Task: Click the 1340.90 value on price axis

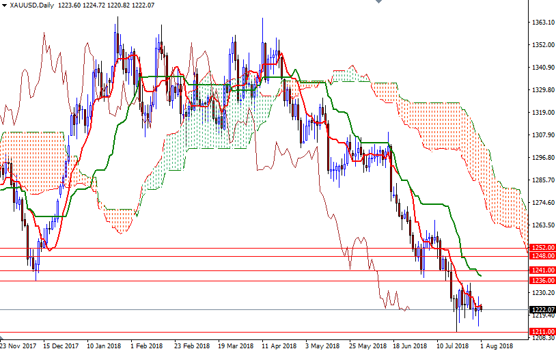Action: [x=542, y=68]
